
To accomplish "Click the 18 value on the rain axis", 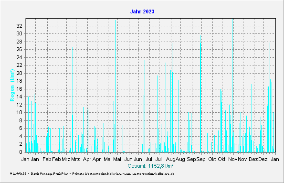I will point(20,81).
